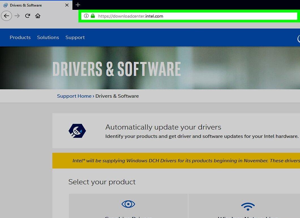Open the Solutions menu
300x218 pixels.
[x=48, y=37]
